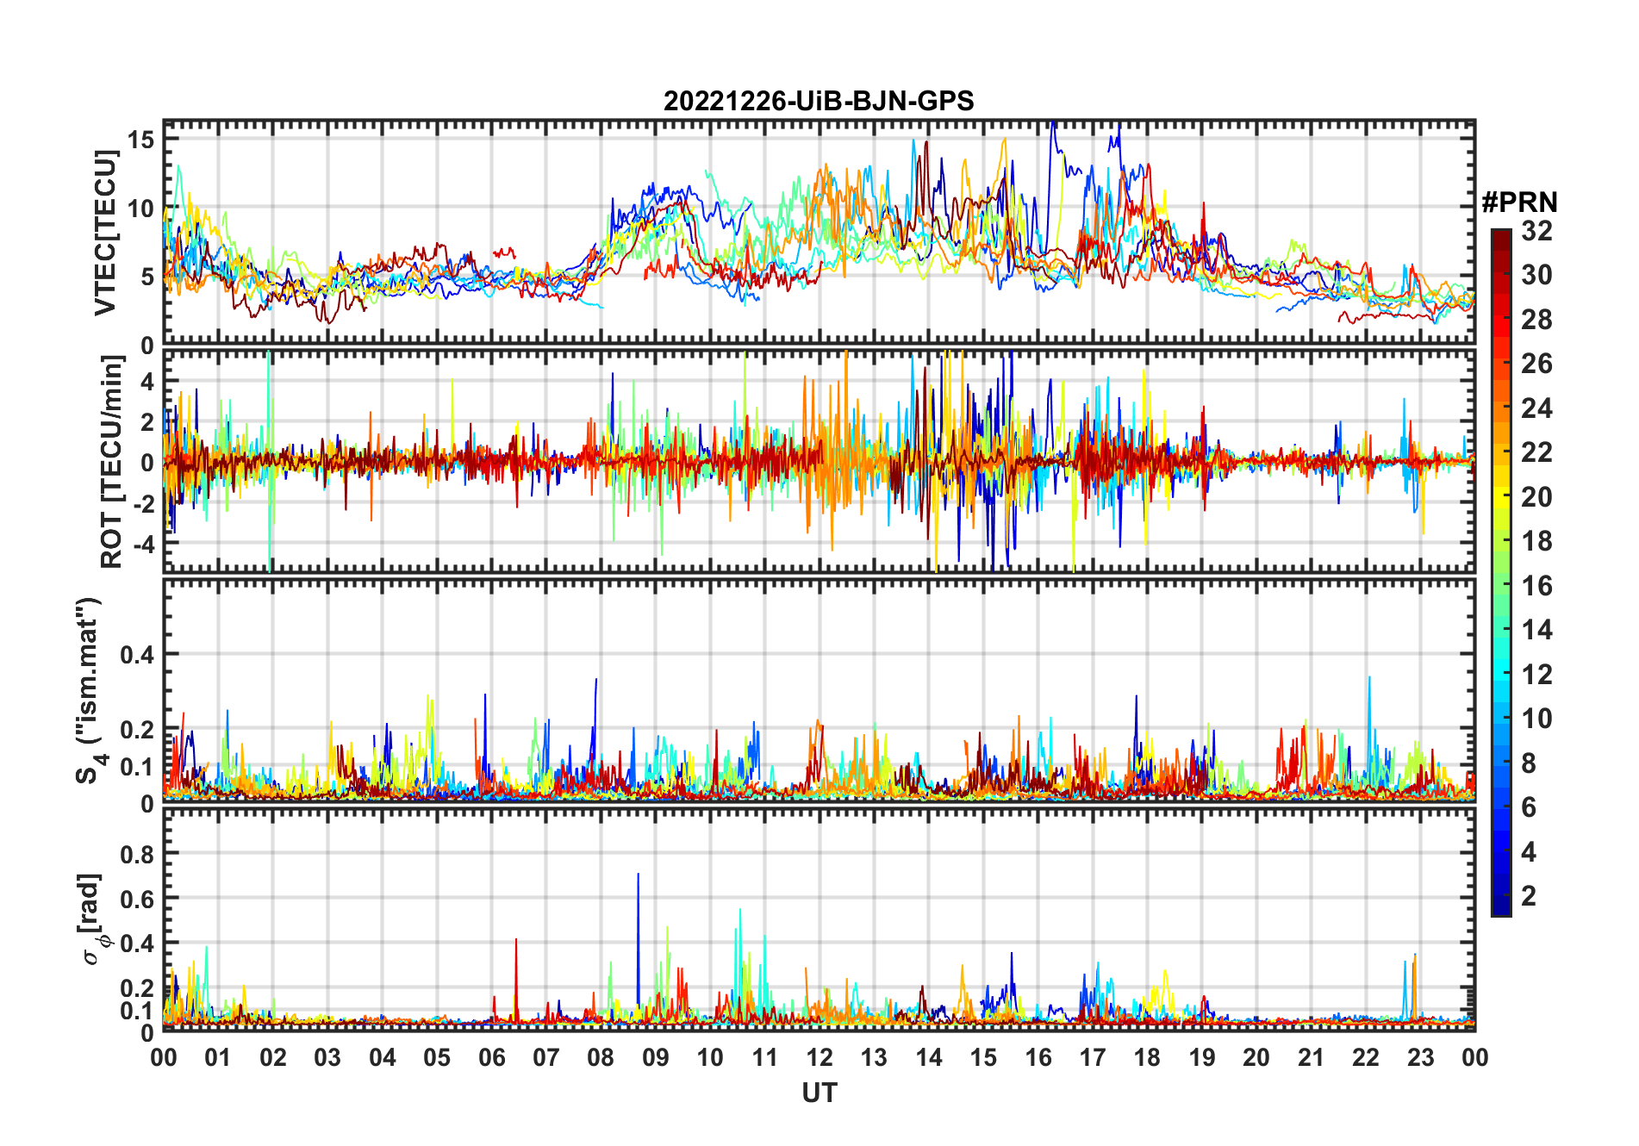Select tick label 20 beside the PRN colorbar

[1536, 496]
